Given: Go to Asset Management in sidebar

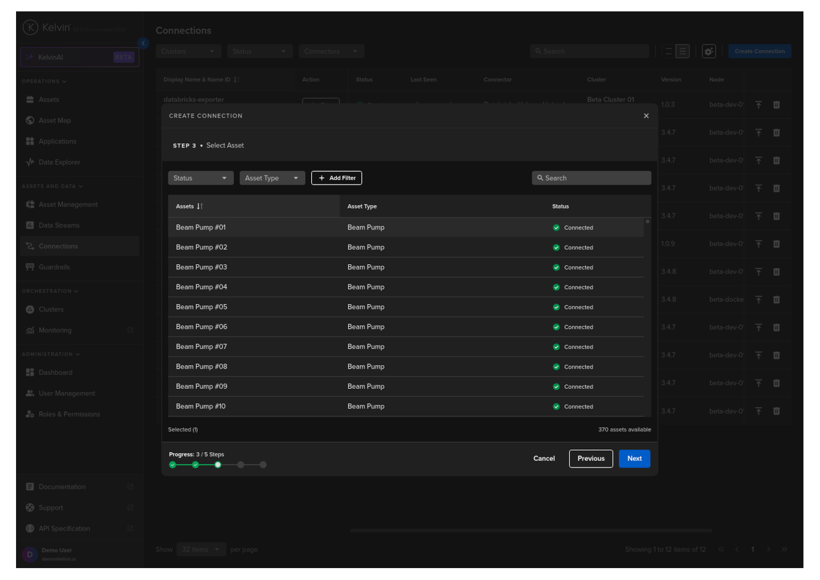Looking at the screenshot, I should (68, 205).
